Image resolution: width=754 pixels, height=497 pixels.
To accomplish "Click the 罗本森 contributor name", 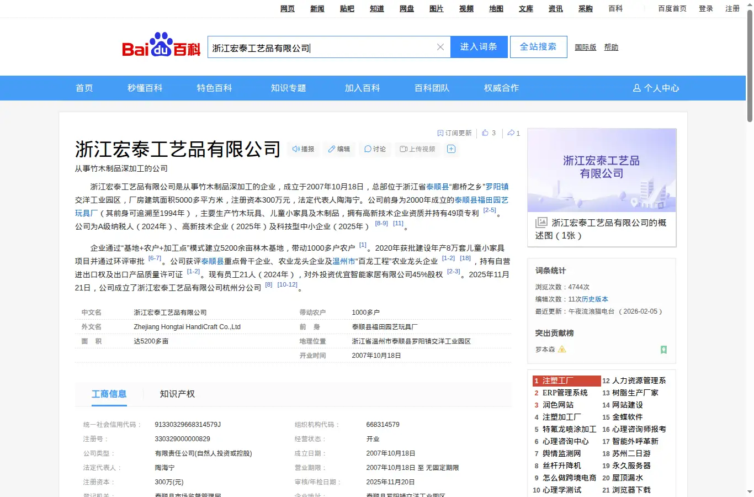I will click(545, 350).
